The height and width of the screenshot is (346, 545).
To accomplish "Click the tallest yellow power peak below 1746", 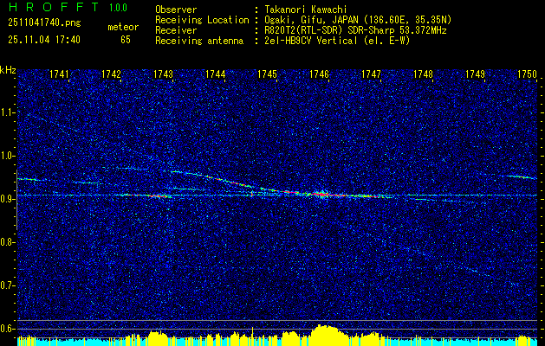I will 325,336.
